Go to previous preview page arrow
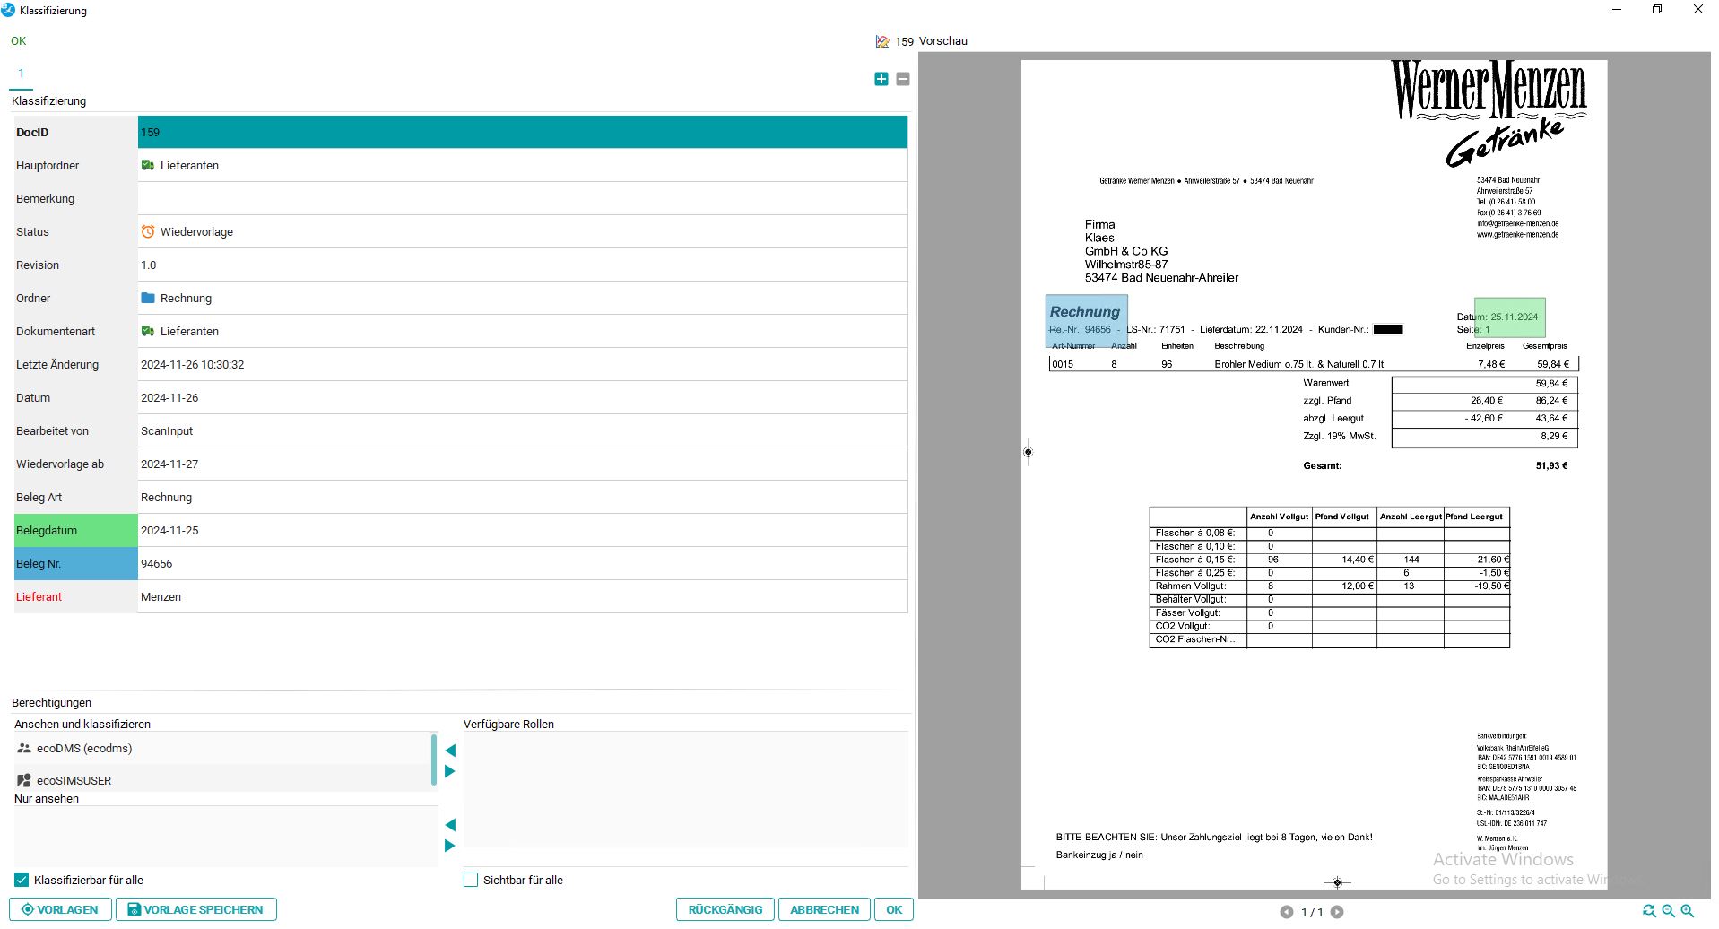1719x929 pixels. click(x=1286, y=912)
